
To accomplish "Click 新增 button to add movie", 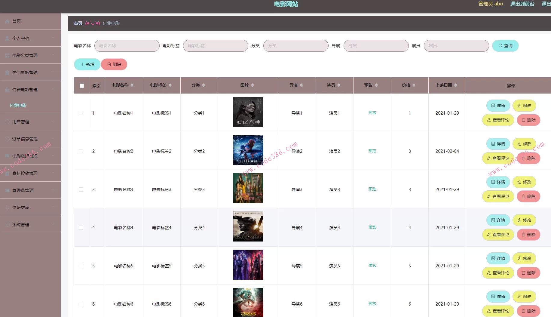I will click(87, 64).
